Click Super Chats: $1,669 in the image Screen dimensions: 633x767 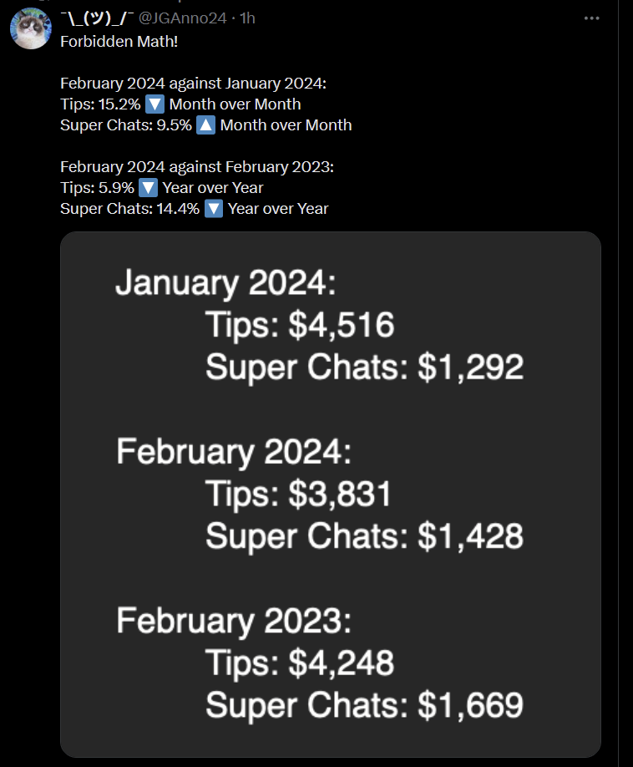[365, 705]
